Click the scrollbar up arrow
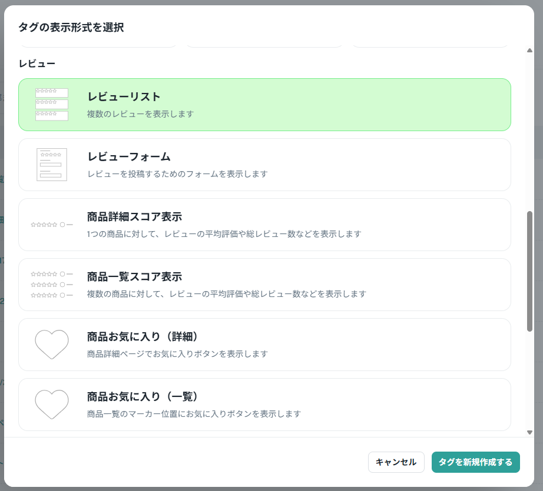 click(529, 51)
